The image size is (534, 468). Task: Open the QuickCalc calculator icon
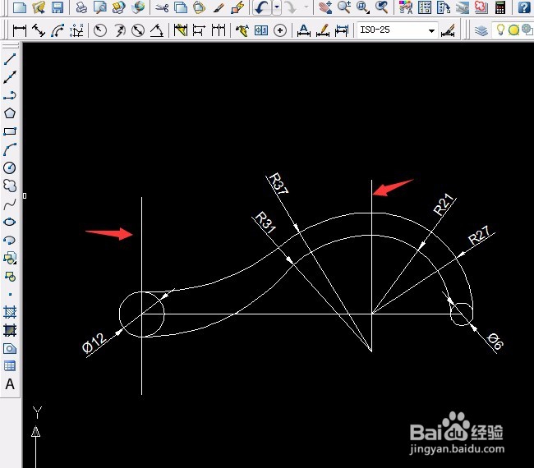(x=500, y=7)
